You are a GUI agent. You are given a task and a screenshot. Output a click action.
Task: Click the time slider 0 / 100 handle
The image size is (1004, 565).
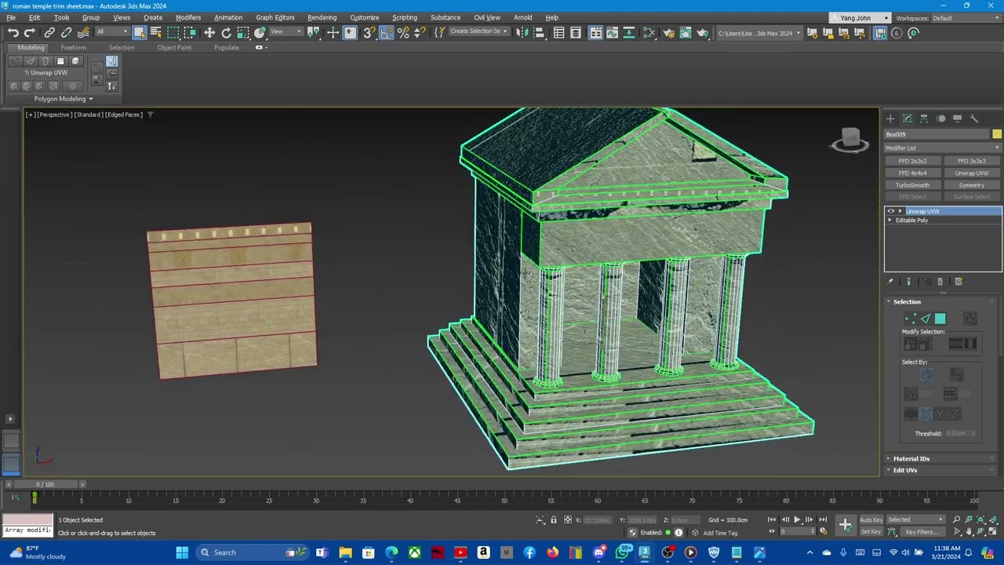point(44,484)
